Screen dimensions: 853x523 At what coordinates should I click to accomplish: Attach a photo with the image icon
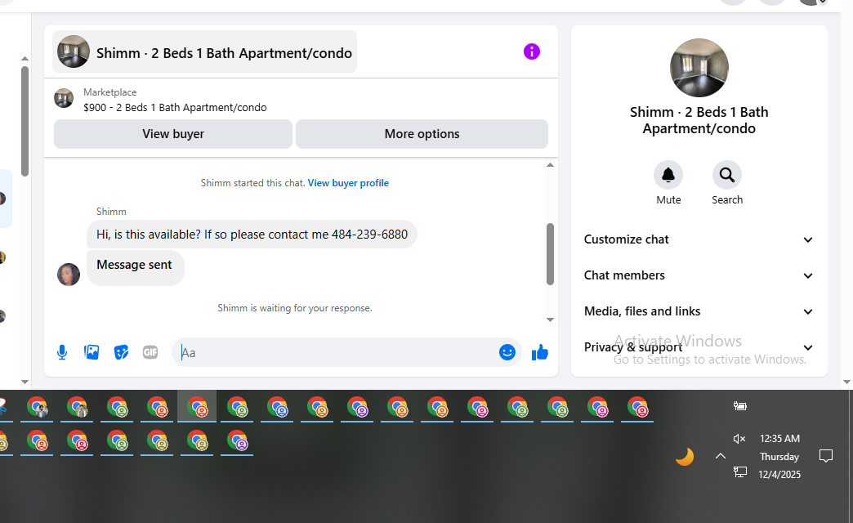[92, 353]
